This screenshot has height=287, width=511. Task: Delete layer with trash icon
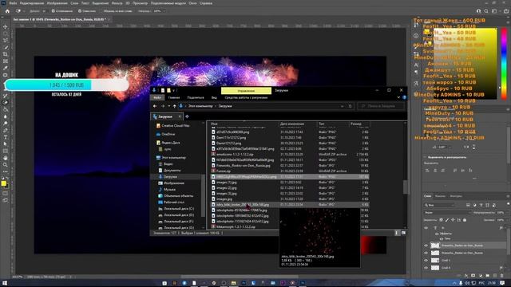pos(502,276)
